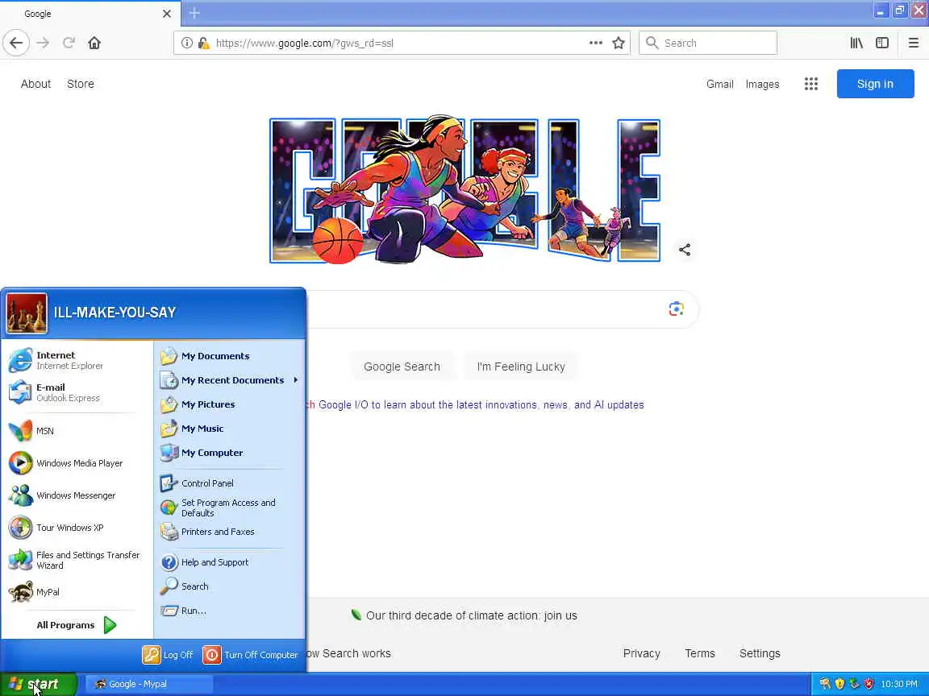929x696 pixels.
Task: Click the URL address field
Action: coord(400,43)
